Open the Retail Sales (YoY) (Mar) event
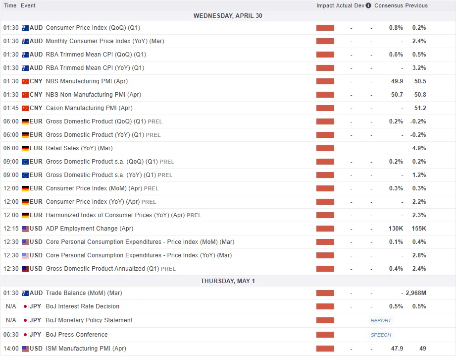 pyautogui.click(x=79, y=148)
